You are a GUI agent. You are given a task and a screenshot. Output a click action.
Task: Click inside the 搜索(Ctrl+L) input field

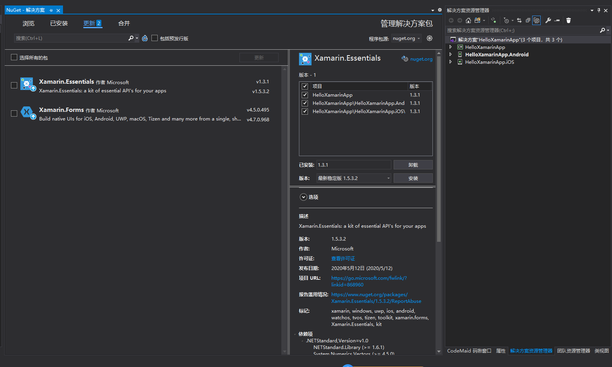coord(70,38)
